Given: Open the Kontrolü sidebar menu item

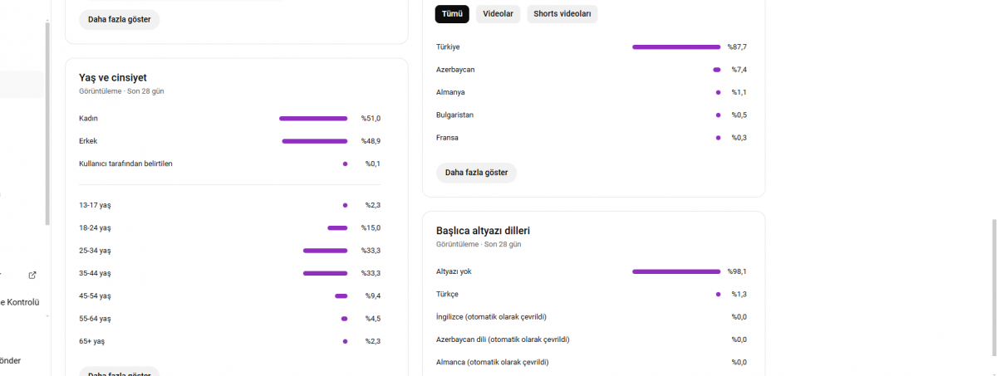Looking at the screenshot, I should [20, 302].
